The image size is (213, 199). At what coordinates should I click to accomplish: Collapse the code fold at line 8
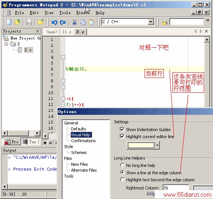pos(63,81)
